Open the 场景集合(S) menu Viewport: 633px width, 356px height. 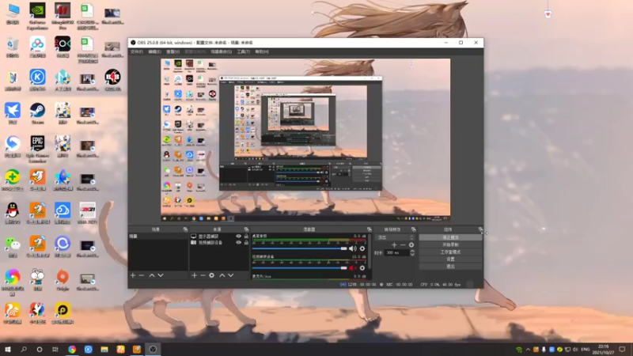click(222, 51)
